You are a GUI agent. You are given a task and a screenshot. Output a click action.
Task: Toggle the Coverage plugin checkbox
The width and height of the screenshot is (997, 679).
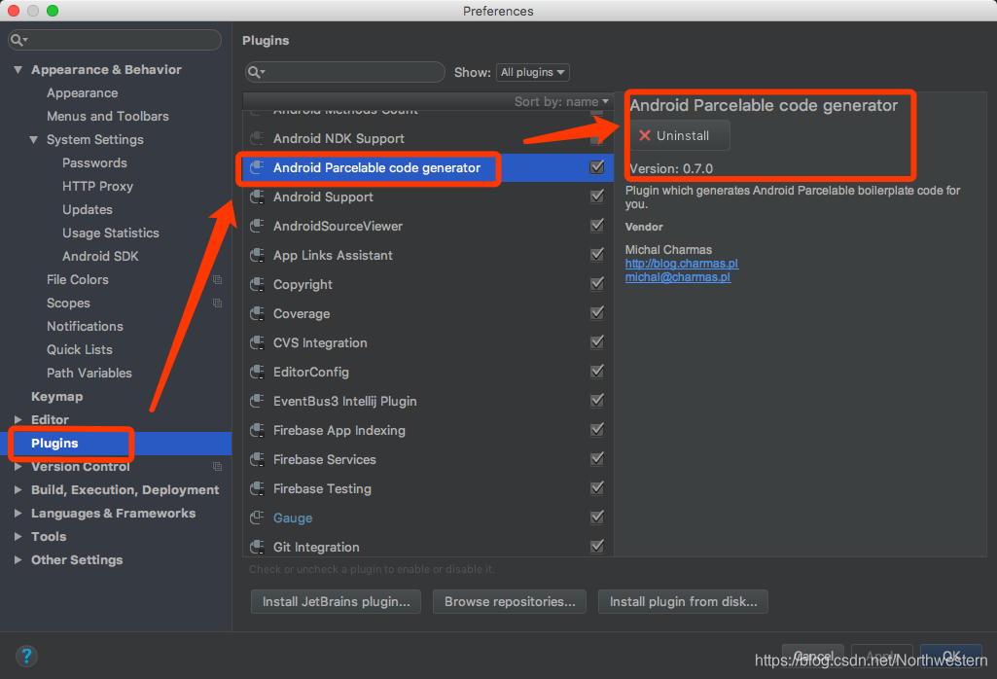[597, 313]
